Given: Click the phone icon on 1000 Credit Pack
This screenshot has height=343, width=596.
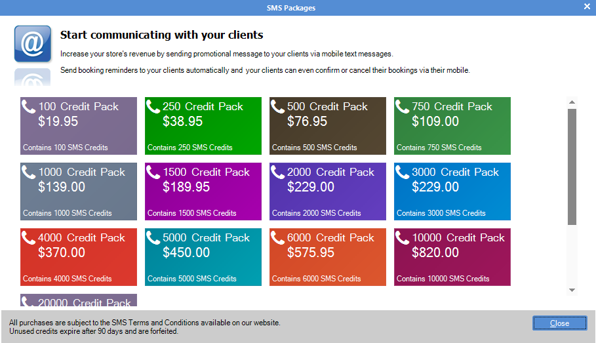Looking at the screenshot, I should pyautogui.click(x=29, y=172).
